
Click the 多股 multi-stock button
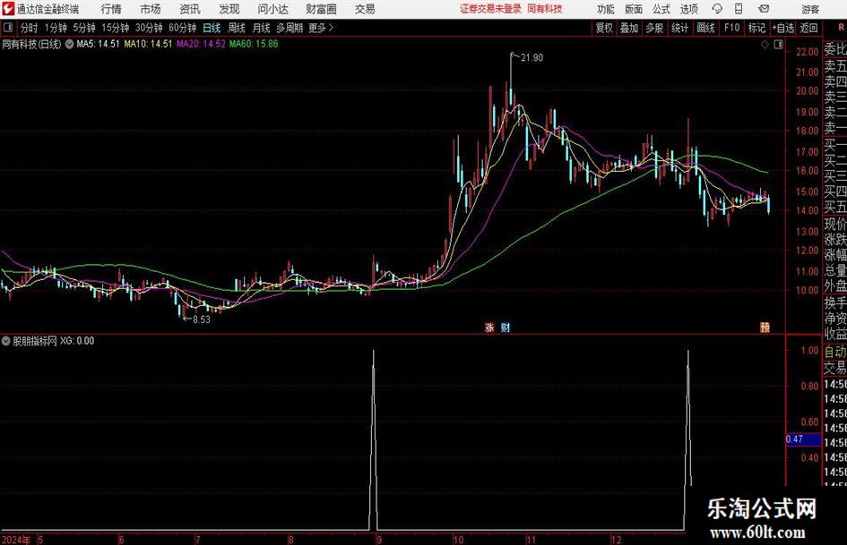(x=654, y=28)
